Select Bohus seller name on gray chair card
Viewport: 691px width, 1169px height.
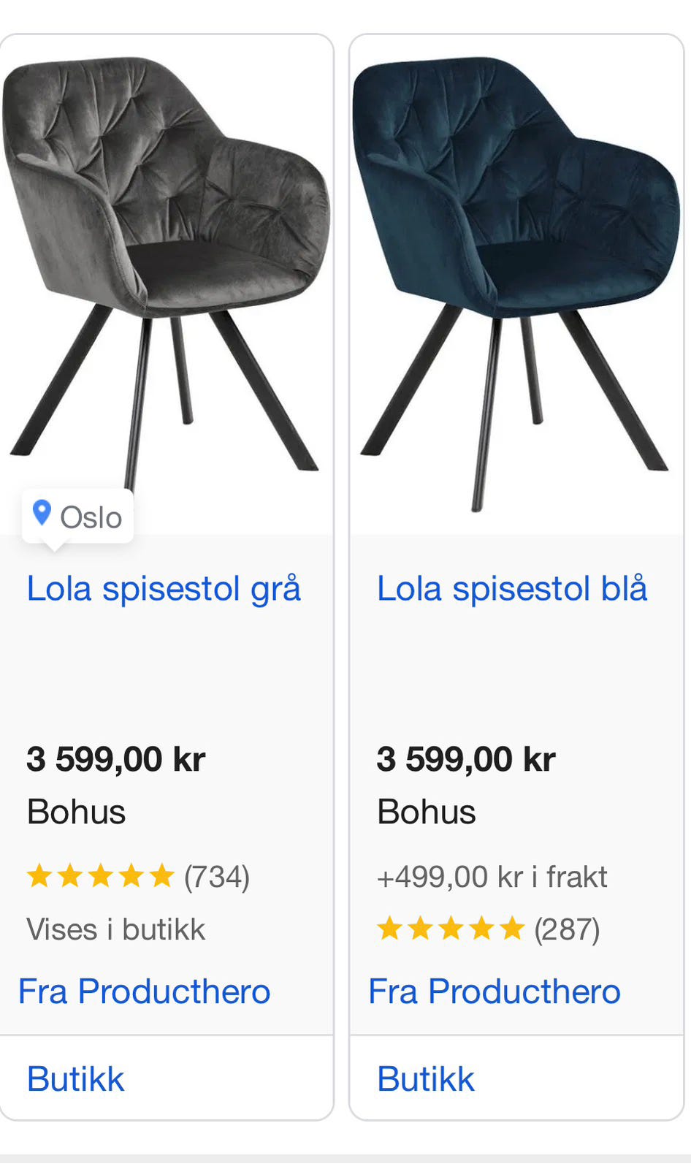coord(76,812)
